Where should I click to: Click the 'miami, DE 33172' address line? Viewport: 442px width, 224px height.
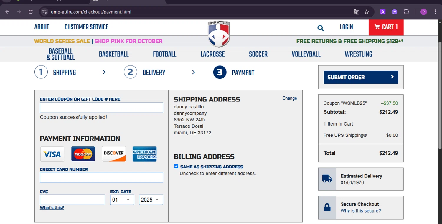[x=192, y=133]
